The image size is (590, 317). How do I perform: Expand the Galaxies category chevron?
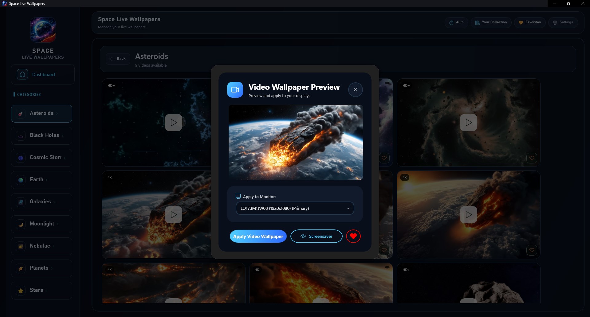54,202
